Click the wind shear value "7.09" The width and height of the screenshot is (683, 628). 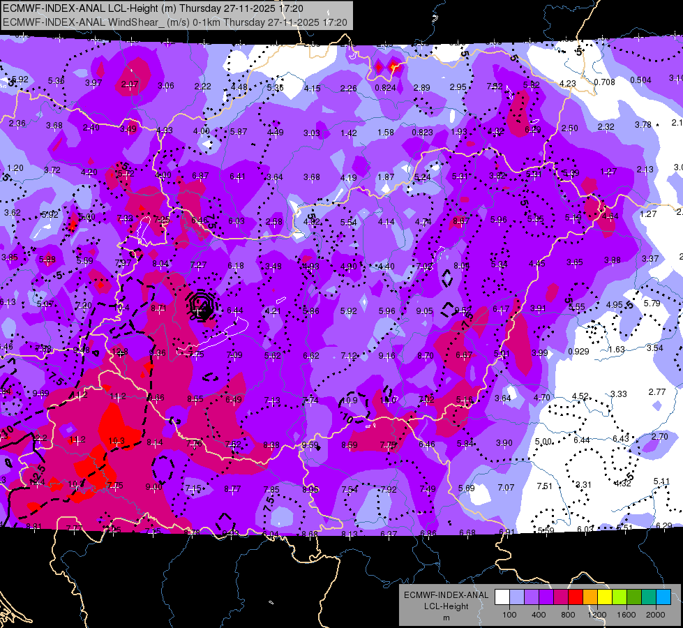pos(234,354)
